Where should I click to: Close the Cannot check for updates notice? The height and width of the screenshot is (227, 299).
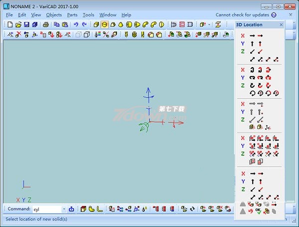tap(291, 15)
